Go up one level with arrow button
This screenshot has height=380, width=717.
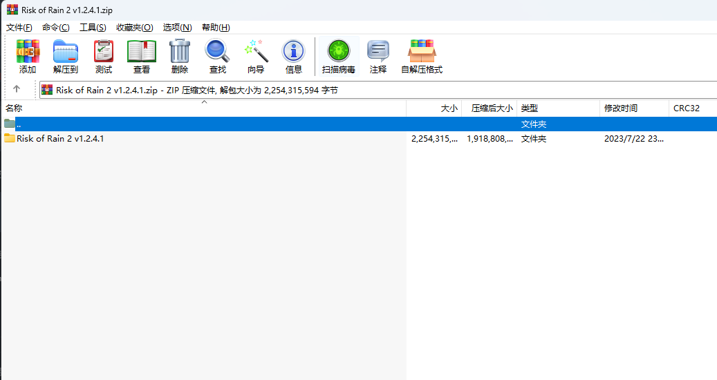click(x=17, y=89)
